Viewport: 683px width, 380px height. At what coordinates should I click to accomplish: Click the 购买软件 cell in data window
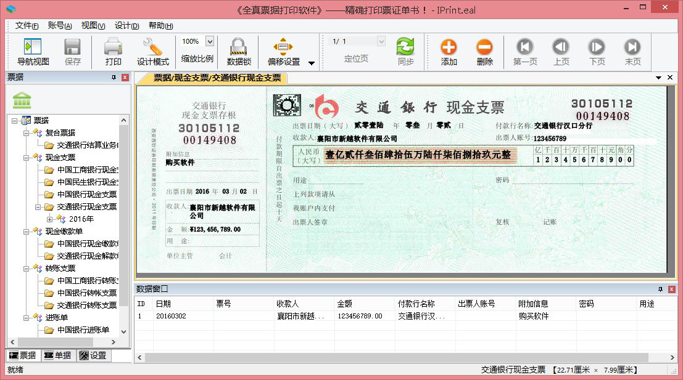point(546,316)
